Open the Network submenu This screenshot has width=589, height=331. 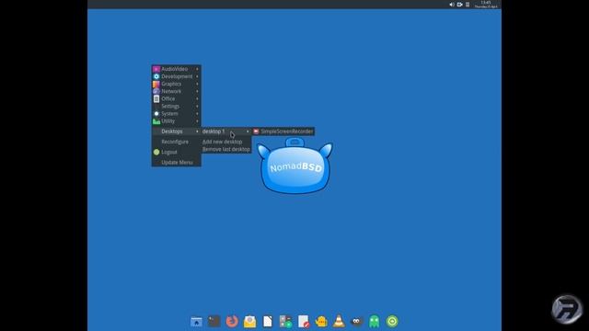[176, 91]
